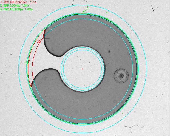Click the small dark speck above center hole

(x=109, y=51)
